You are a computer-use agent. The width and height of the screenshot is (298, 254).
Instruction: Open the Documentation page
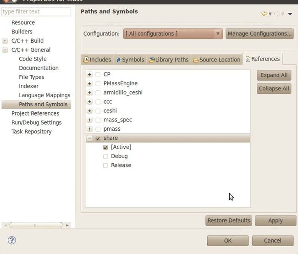click(39, 68)
